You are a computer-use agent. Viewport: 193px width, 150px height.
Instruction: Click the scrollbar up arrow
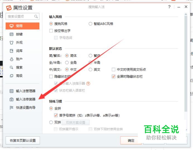[186, 14]
